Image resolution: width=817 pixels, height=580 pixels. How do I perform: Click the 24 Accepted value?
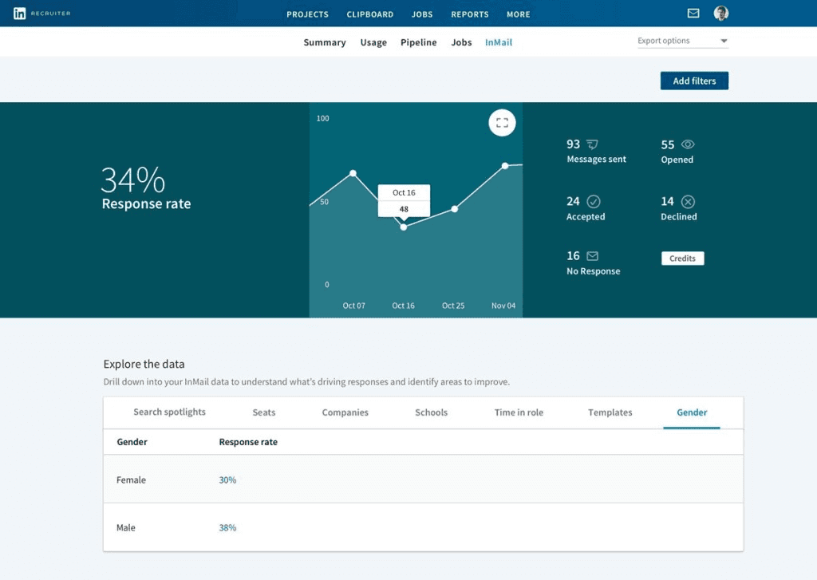(x=573, y=201)
